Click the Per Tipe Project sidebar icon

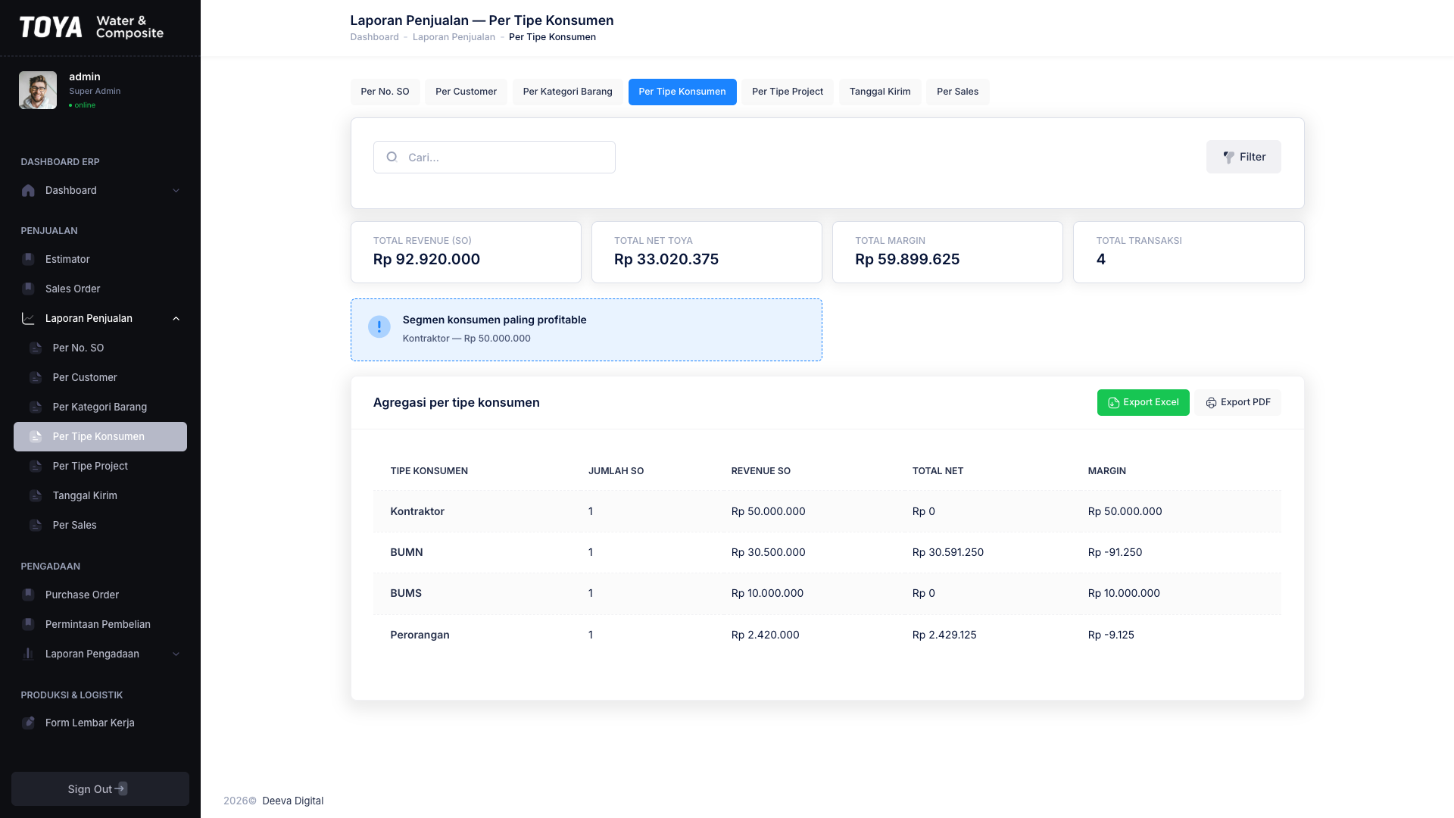coord(36,466)
